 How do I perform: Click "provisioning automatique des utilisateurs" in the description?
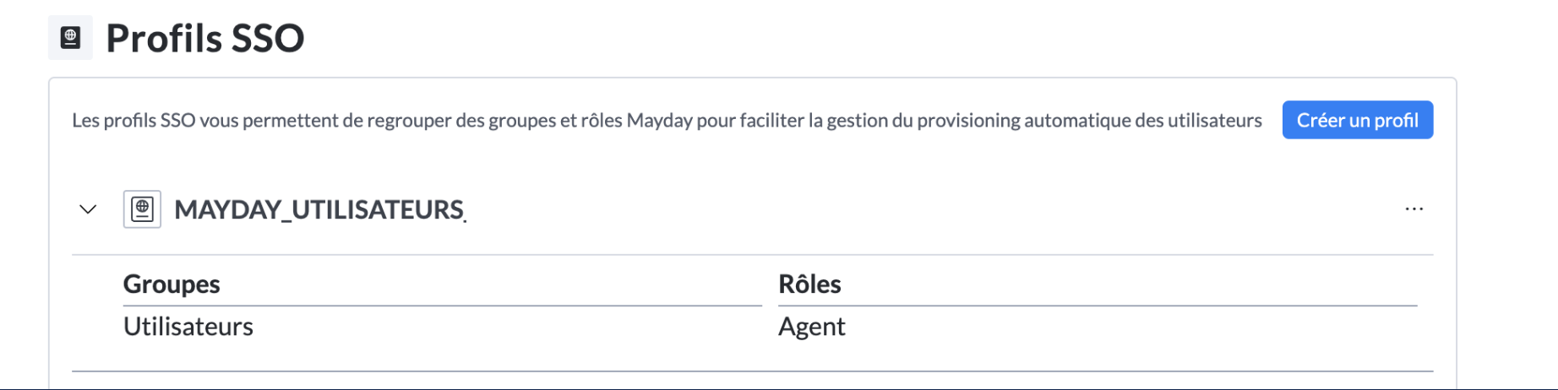[1089, 121]
